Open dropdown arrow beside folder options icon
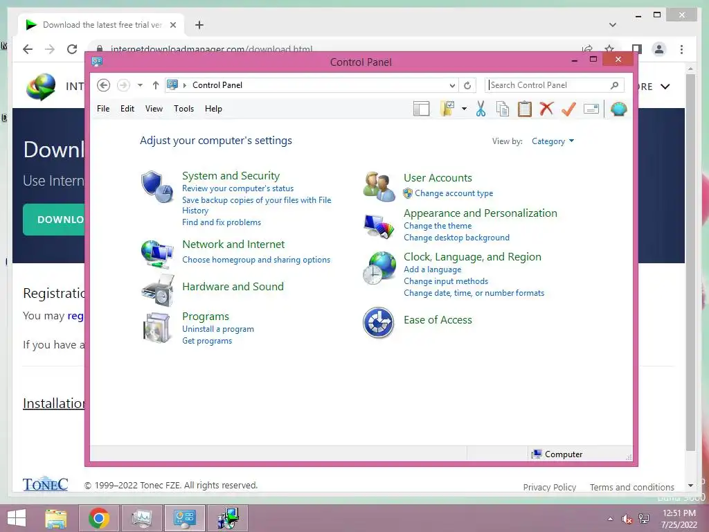Image resolution: width=709 pixels, height=532 pixels. (x=464, y=109)
